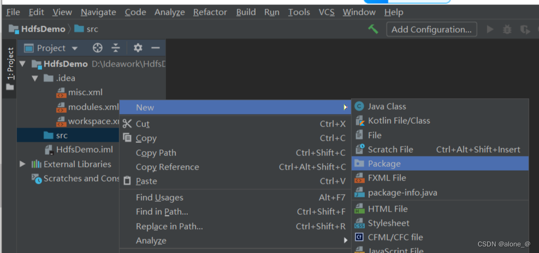Open the Analyze menu in menu bar

(x=170, y=13)
